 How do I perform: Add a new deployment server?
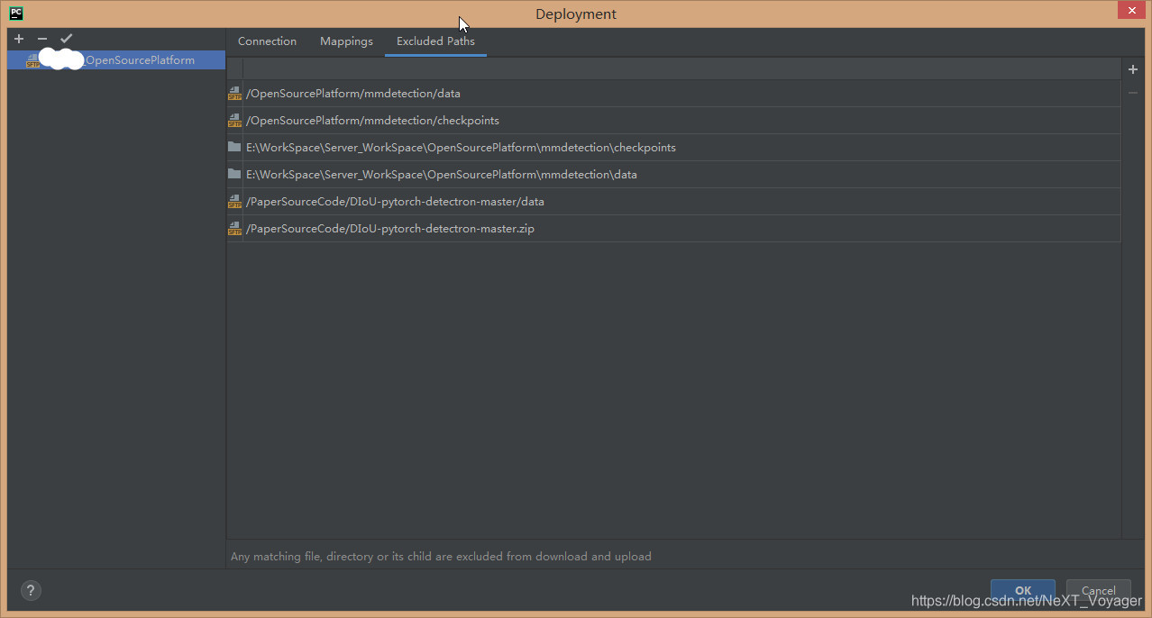19,39
